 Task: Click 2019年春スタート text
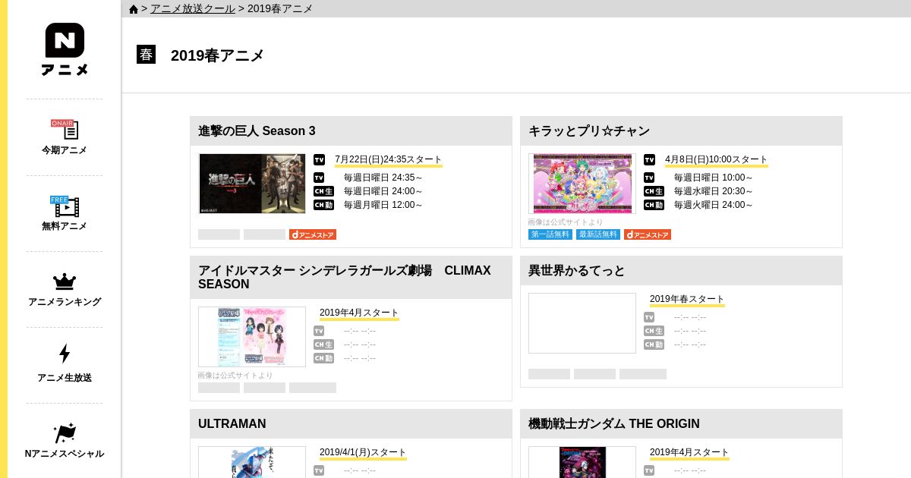click(x=687, y=299)
